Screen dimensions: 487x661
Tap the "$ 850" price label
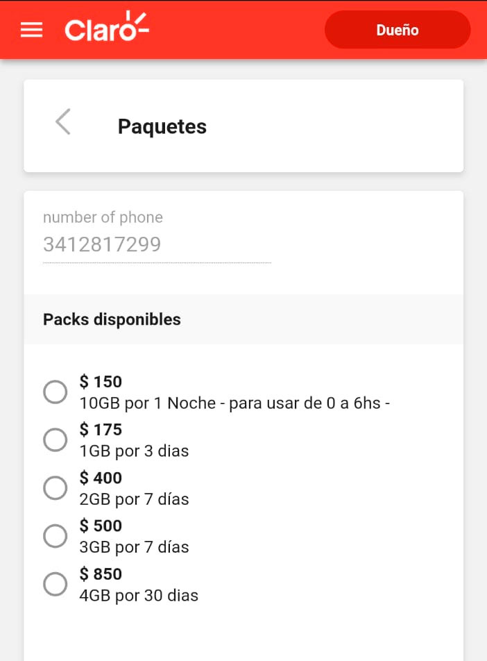tap(101, 574)
